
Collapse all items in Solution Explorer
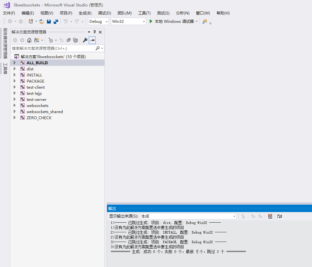[68, 40]
